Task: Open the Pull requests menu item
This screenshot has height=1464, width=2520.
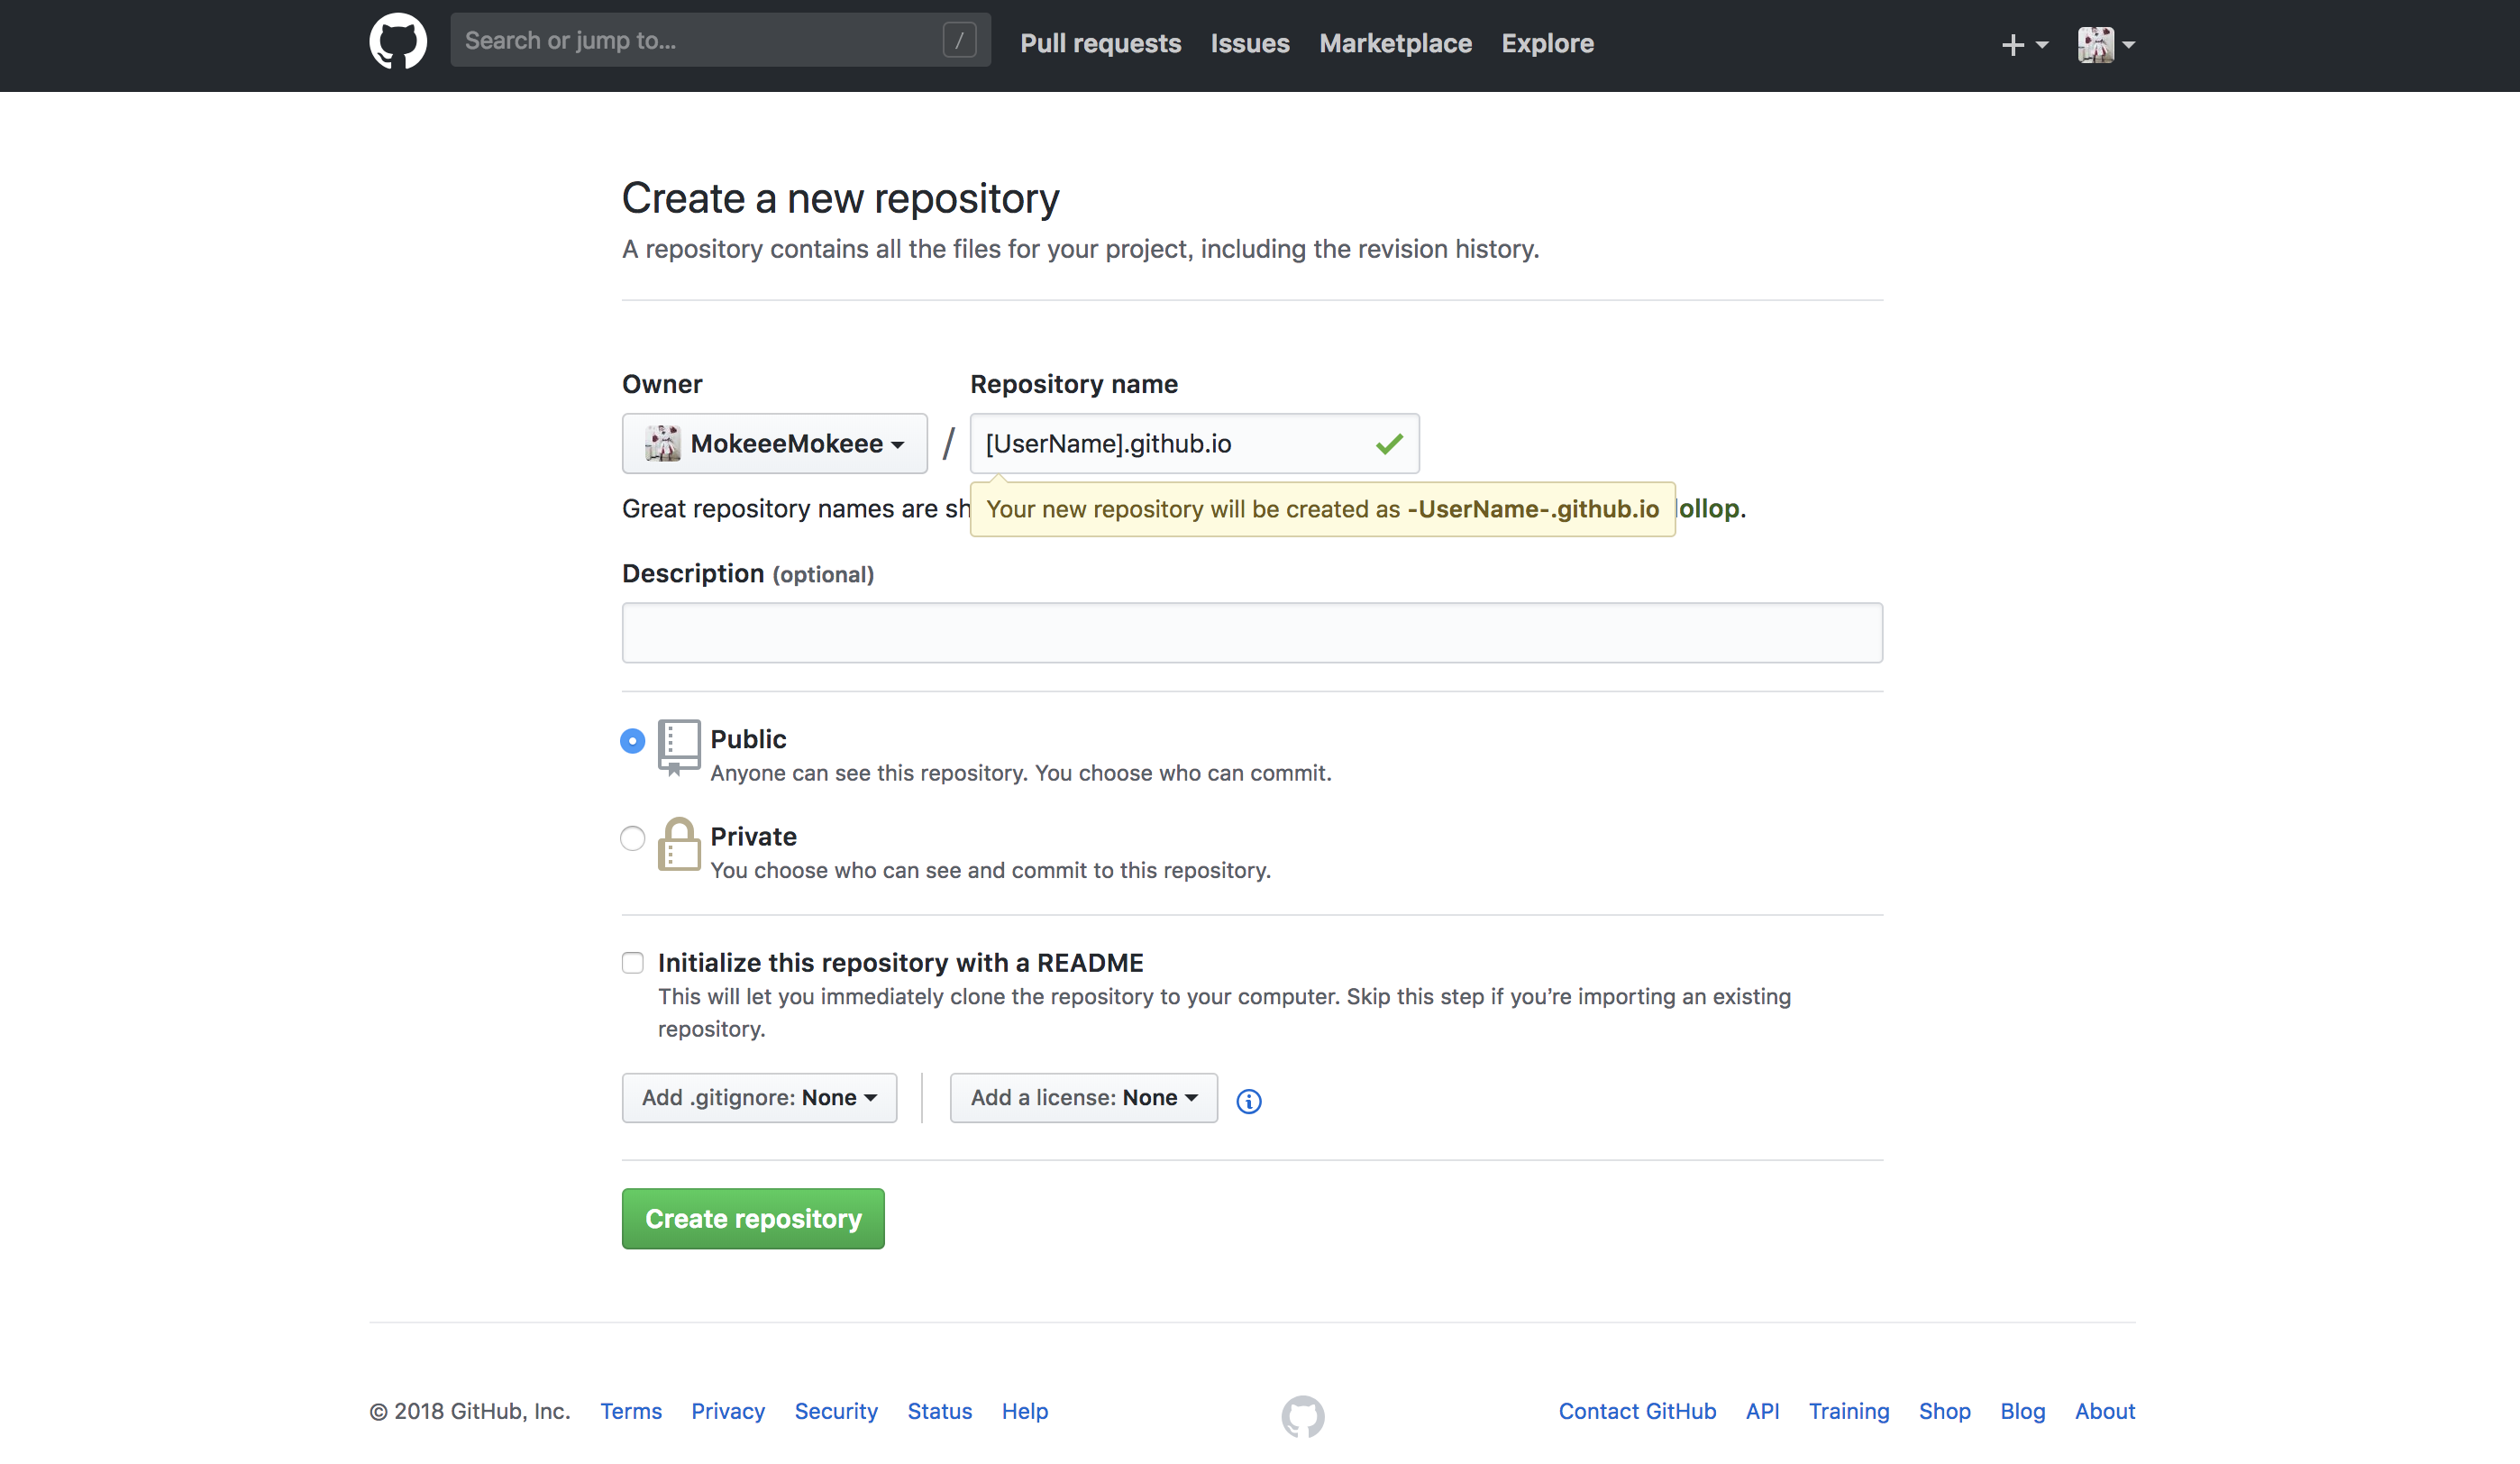Action: click(1100, 44)
